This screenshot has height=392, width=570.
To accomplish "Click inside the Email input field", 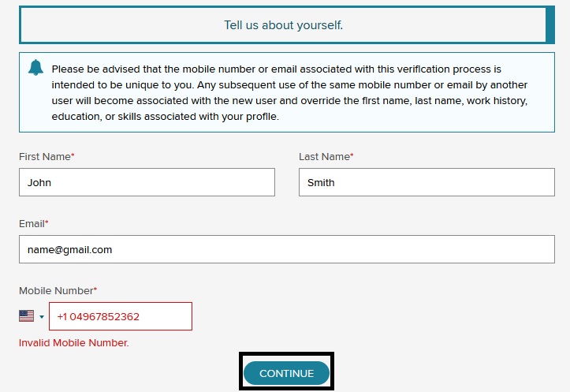I will pos(287,249).
